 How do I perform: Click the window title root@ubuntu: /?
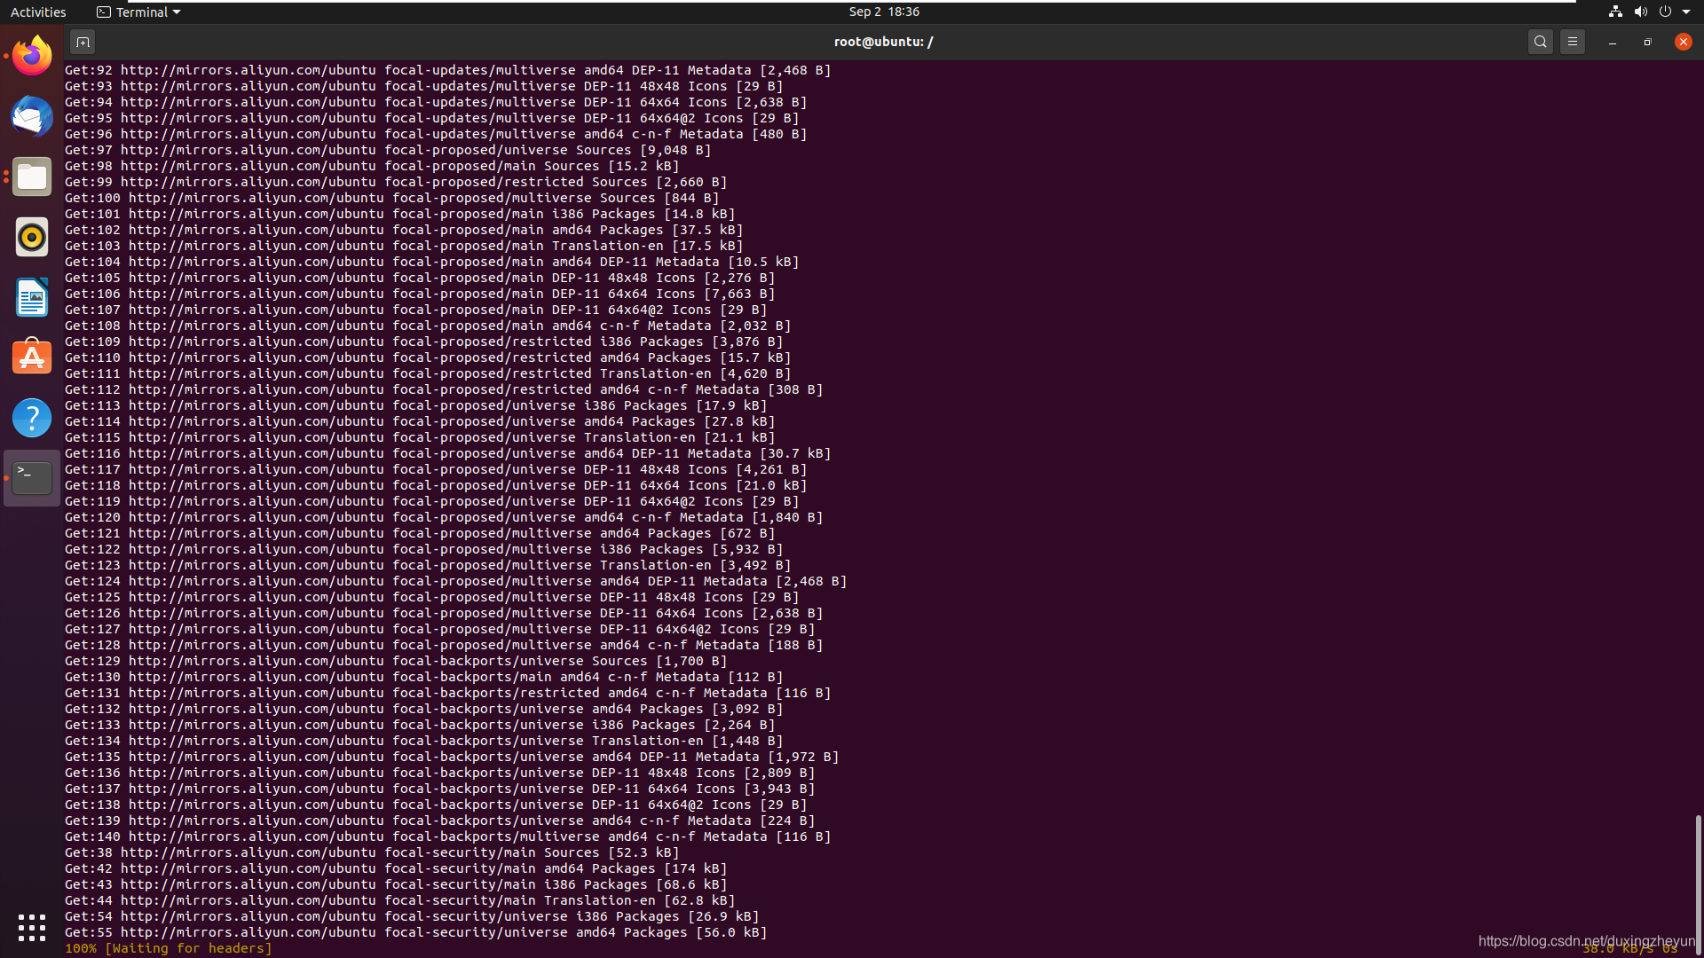coord(883,42)
